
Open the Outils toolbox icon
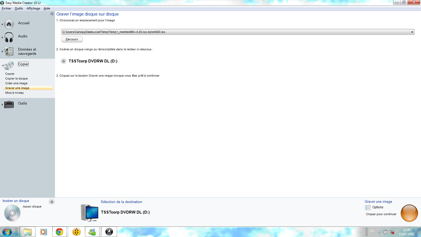pyautogui.click(x=9, y=105)
